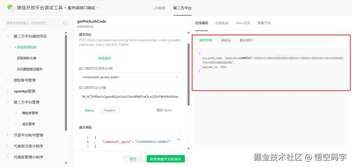Select 获取刷新令牌 in the sidebar
Viewport: 352px width, 167px height.
click(26, 58)
